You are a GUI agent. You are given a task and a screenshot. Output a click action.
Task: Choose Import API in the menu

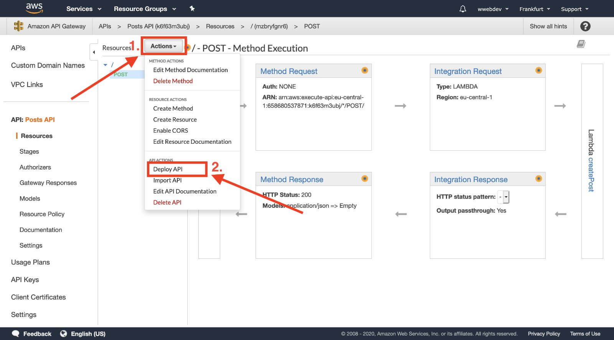pyautogui.click(x=167, y=180)
